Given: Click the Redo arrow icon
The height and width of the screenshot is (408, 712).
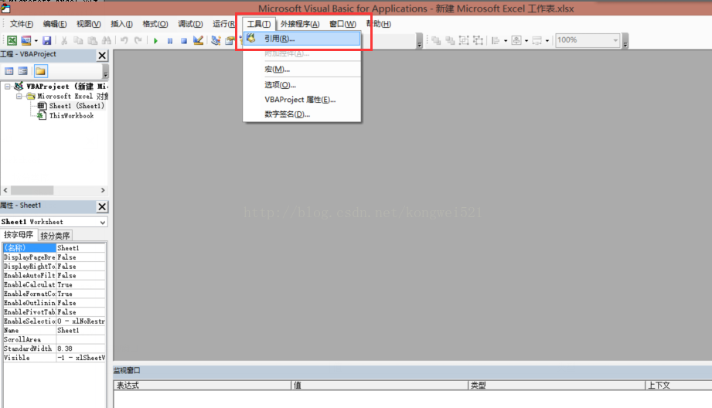Looking at the screenshot, I should [x=138, y=40].
